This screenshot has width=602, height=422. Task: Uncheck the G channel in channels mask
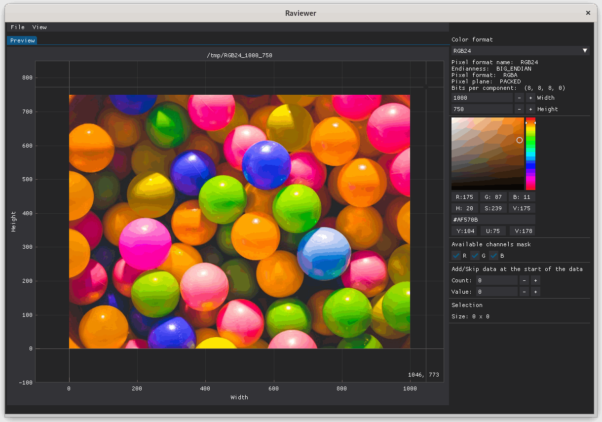[x=475, y=256]
